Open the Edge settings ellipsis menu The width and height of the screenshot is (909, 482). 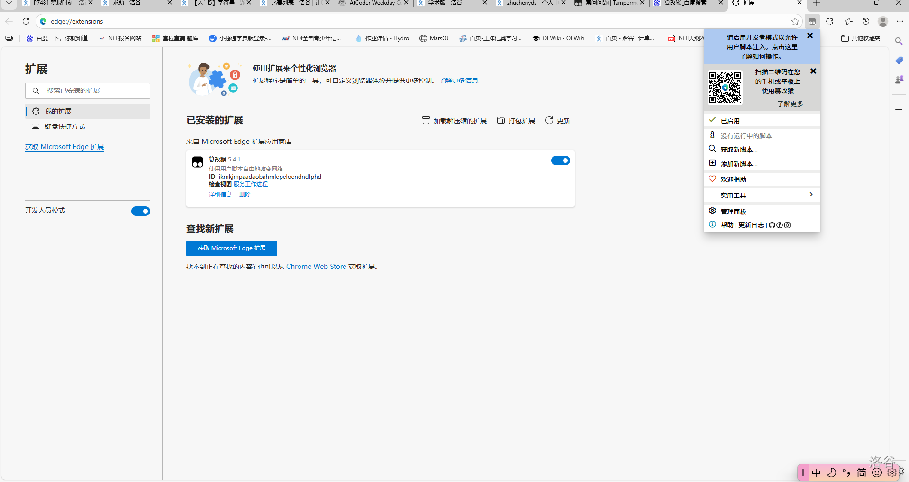click(x=900, y=21)
